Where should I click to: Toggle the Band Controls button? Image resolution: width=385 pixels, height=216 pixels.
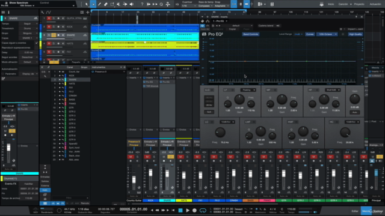pyautogui.click(x=250, y=34)
